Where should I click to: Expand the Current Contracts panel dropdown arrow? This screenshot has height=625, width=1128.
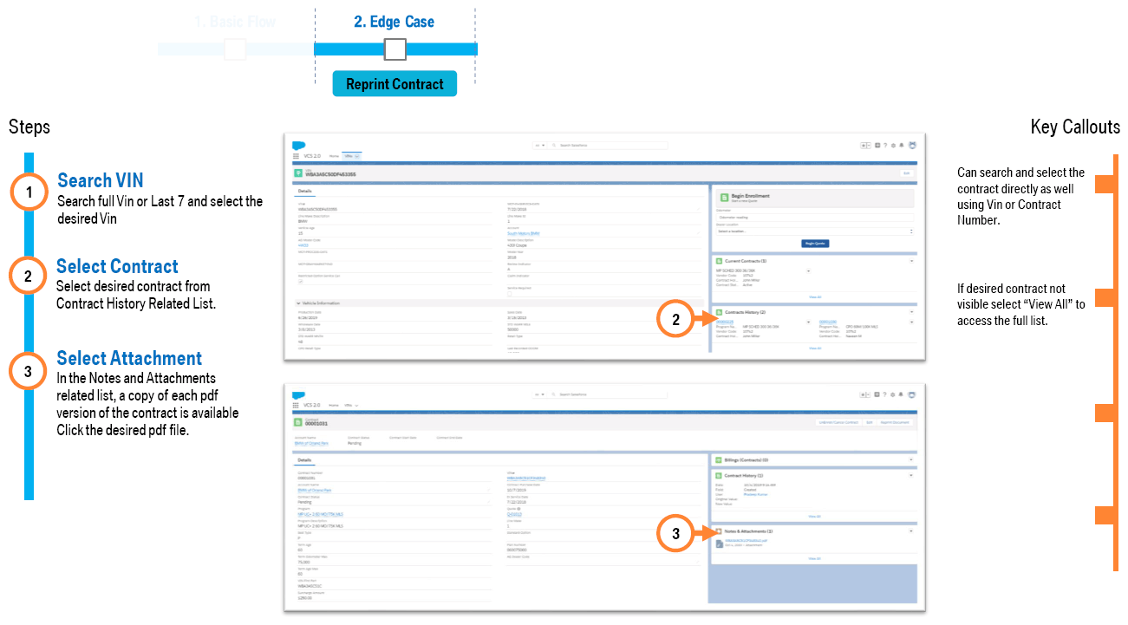[910, 261]
